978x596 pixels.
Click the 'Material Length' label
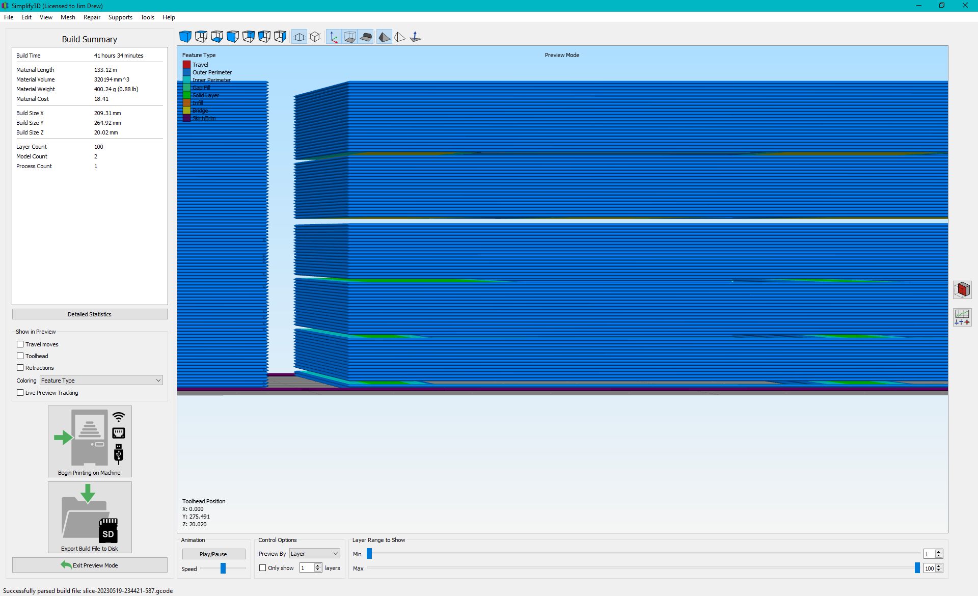coord(35,70)
